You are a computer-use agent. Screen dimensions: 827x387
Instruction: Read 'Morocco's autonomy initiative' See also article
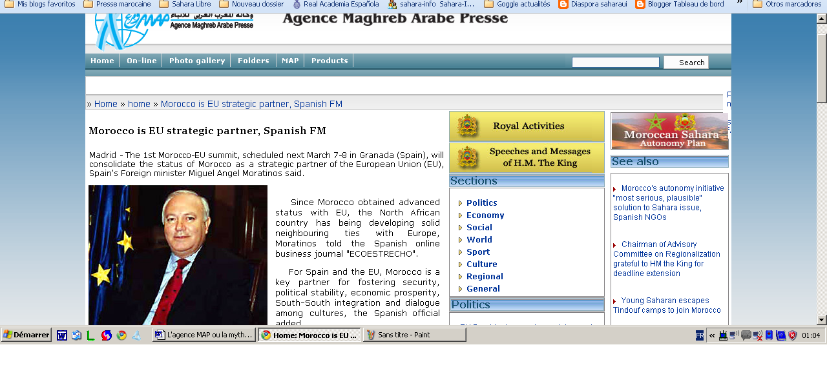pyautogui.click(x=669, y=203)
